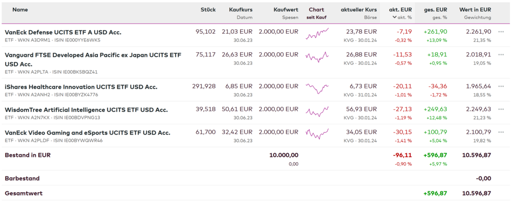
Task: Open Vanguard FTSE Asia Pacific mini chart
Action: (317, 57)
